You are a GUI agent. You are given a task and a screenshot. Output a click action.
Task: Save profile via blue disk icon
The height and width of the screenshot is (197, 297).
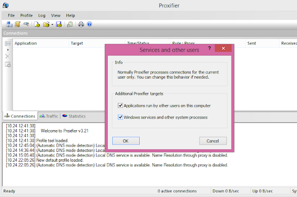[x=59, y=24]
